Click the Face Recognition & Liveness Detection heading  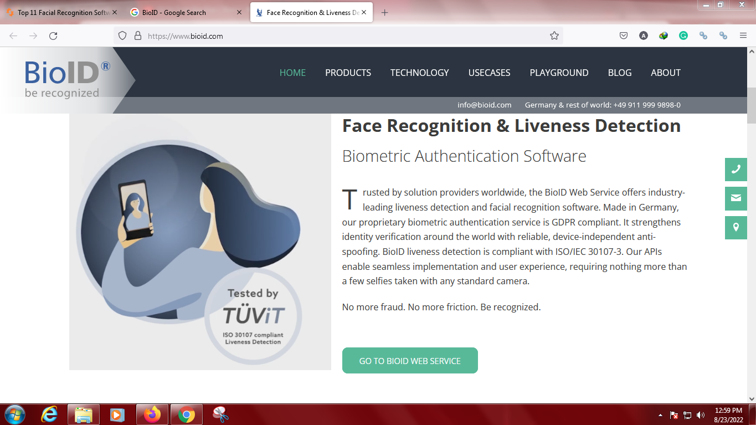(x=511, y=126)
